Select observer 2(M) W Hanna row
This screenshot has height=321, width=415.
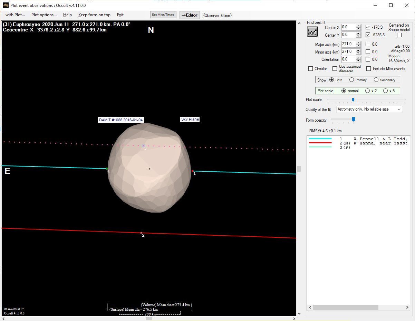(358, 143)
